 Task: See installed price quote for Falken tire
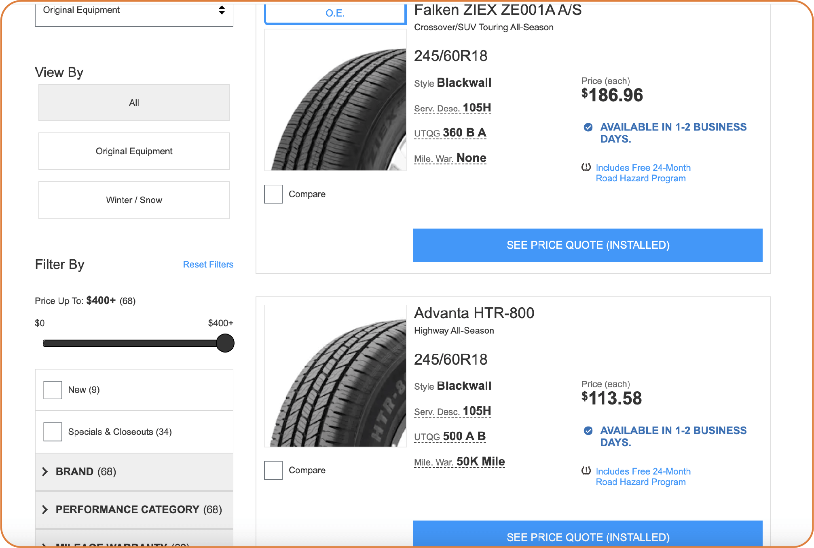[x=588, y=245]
